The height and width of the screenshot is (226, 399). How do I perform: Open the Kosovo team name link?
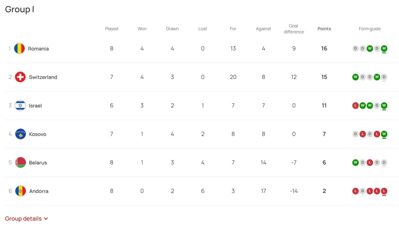pyautogui.click(x=38, y=134)
